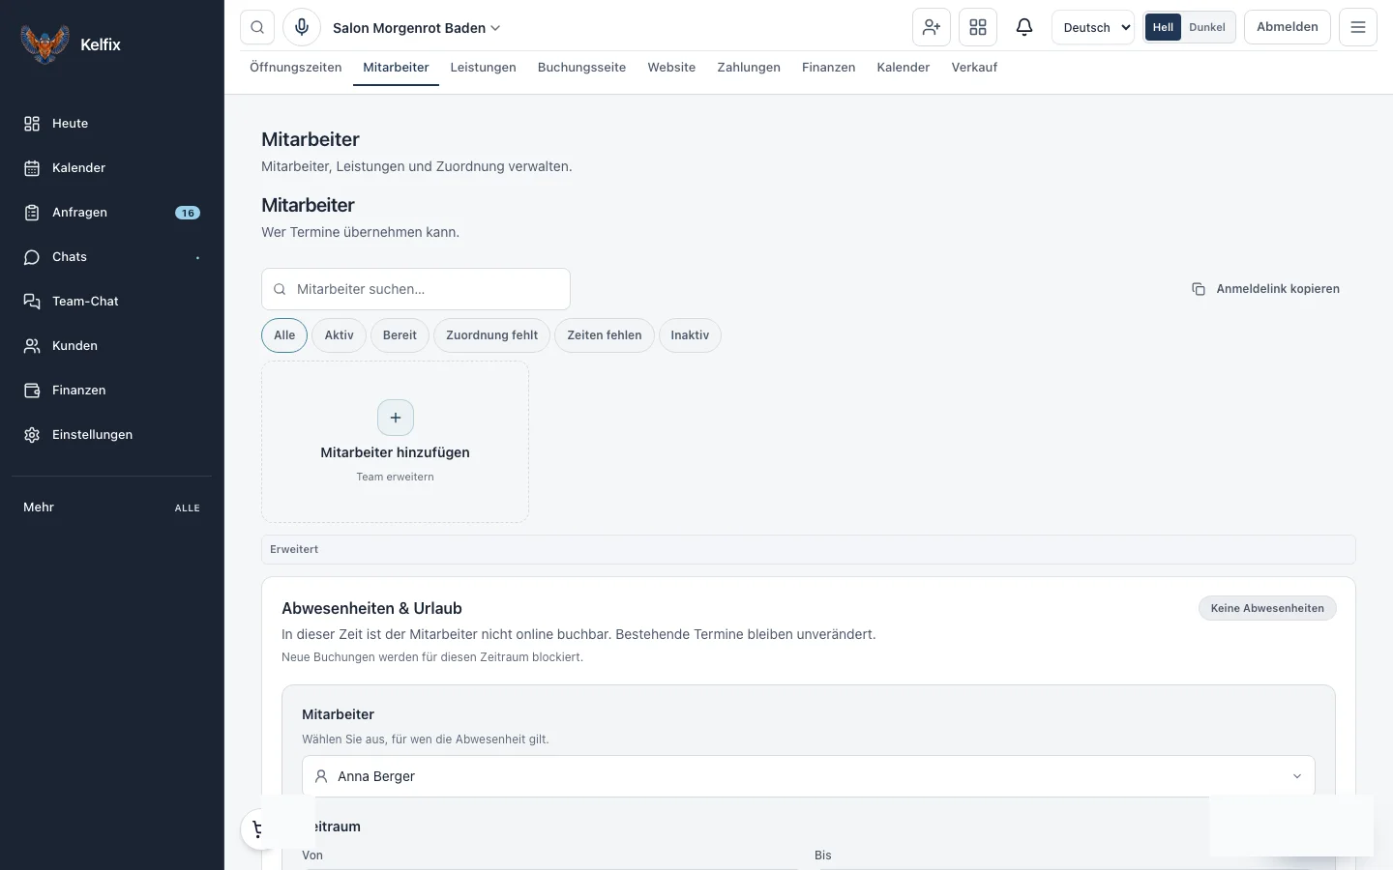This screenshot has height=870, width=1393.
Task: Open Kunden in the sidebar
Action: pyautogui.click(x=112, y=346)
